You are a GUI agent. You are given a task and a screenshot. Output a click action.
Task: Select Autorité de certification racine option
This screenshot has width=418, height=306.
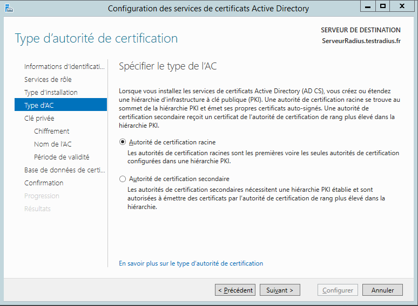pos(123,142)
